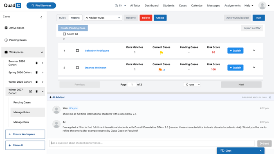This screenshot has width=274, height=154.
Task: Delete the Spring 2026 Cohort workspace
Action: point(36,73)
